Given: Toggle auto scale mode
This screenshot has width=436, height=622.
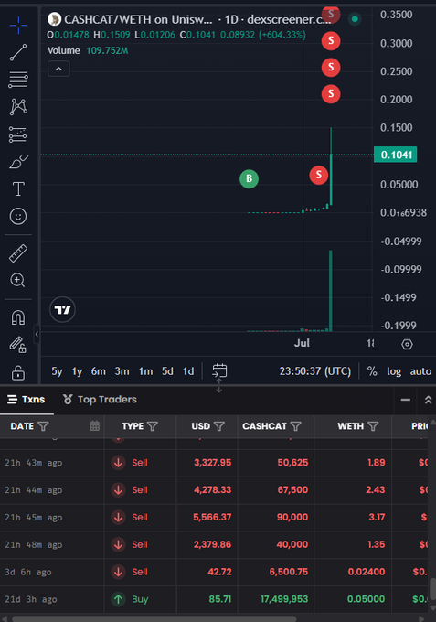Looking at the screenshot, I should coord(420,371).
